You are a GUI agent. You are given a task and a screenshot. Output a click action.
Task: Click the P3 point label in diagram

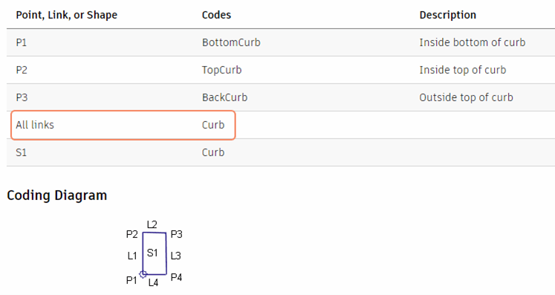click(176, 234)
